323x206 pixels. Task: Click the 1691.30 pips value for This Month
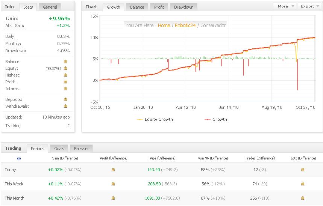point(152,198)
